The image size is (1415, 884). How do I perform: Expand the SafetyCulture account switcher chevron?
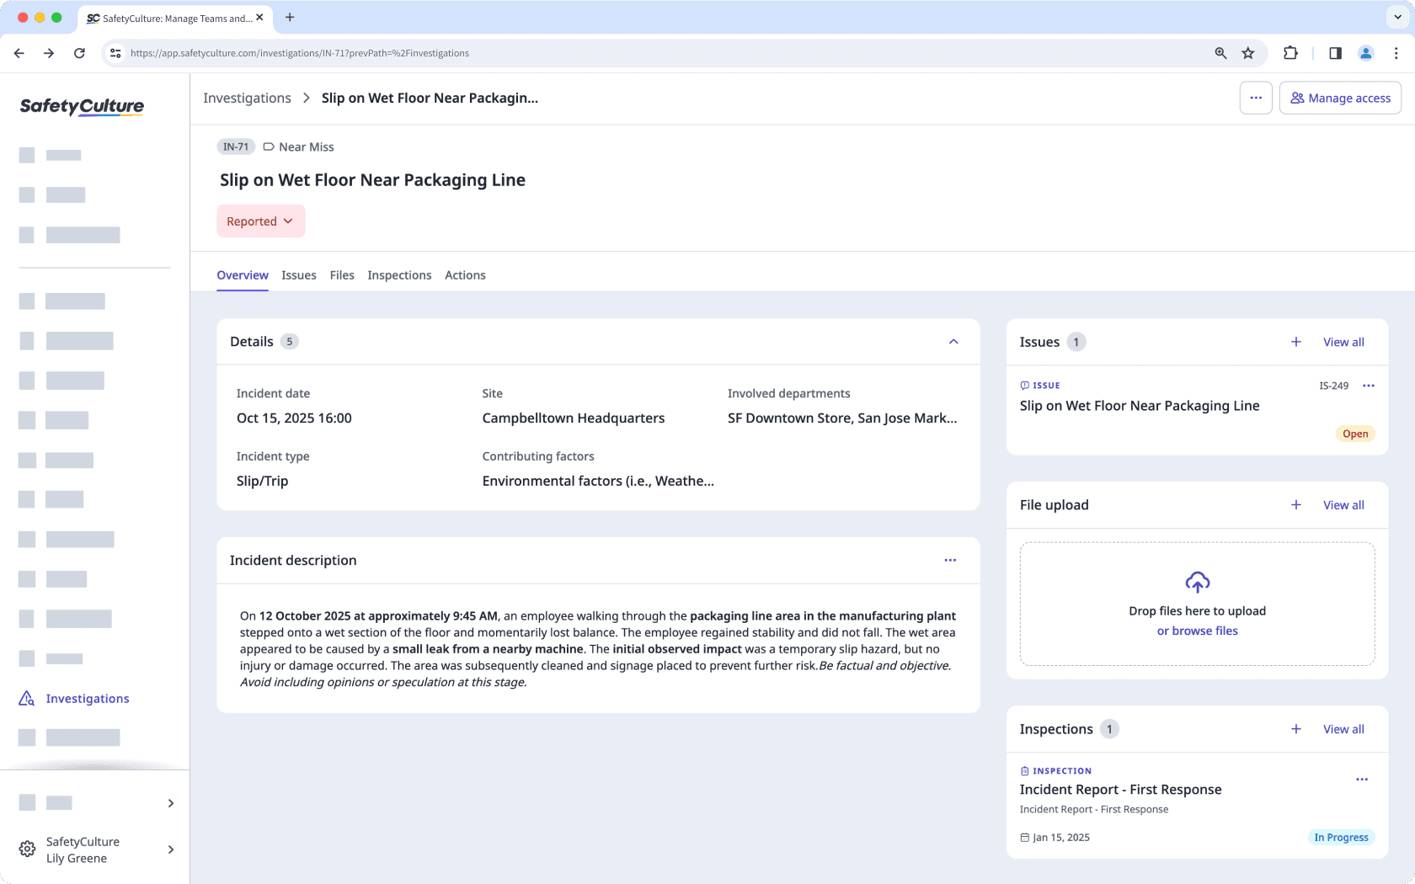pos(170,849)
